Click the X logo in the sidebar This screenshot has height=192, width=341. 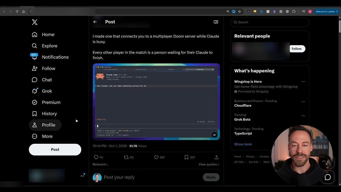35,22
